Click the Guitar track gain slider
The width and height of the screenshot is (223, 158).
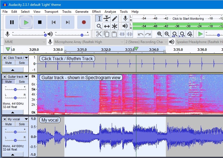15,89
